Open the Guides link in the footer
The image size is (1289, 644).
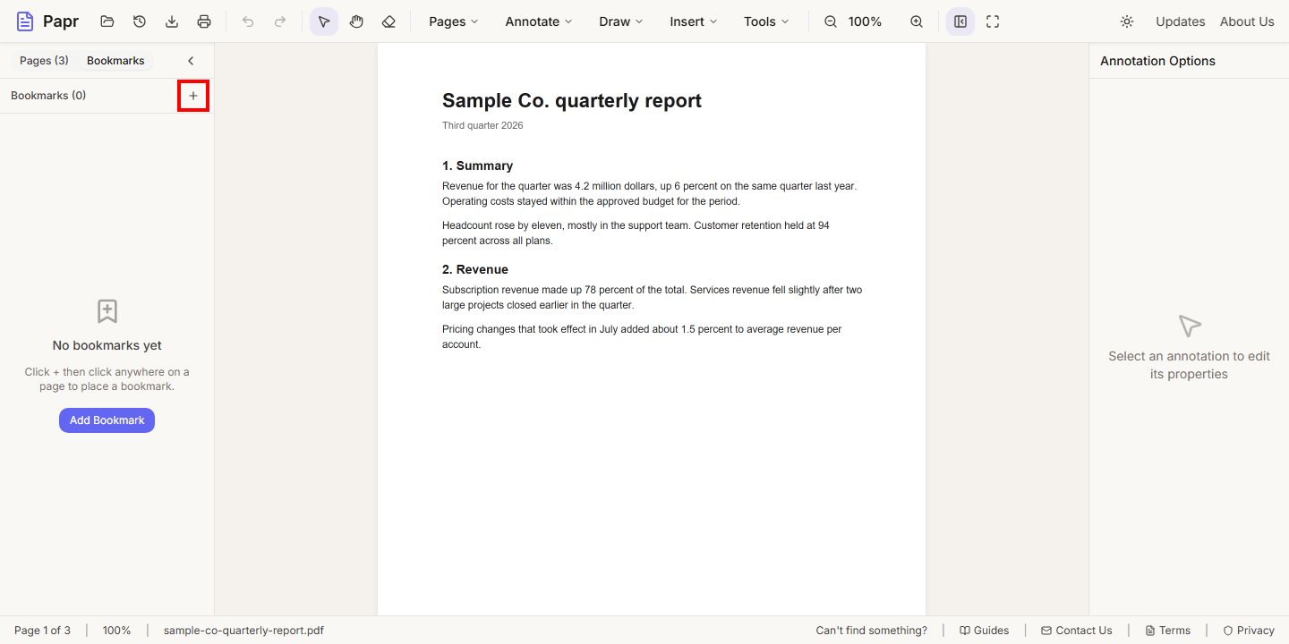(x=984, y=631)
